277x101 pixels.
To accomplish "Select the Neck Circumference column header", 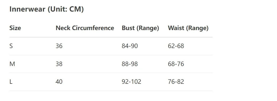I will coord(85,28).
